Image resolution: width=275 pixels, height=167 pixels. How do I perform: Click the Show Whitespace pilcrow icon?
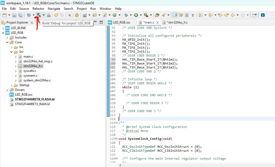tap(193, 15)
